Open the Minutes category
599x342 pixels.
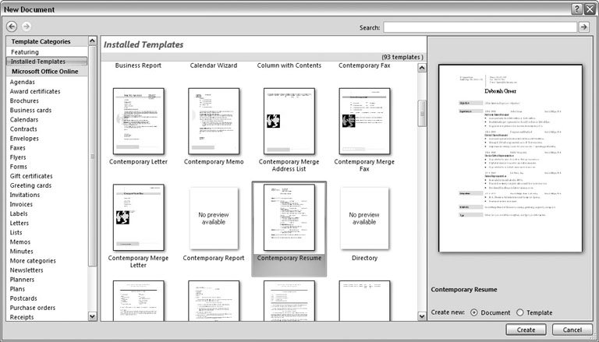[x=21, y=252]
